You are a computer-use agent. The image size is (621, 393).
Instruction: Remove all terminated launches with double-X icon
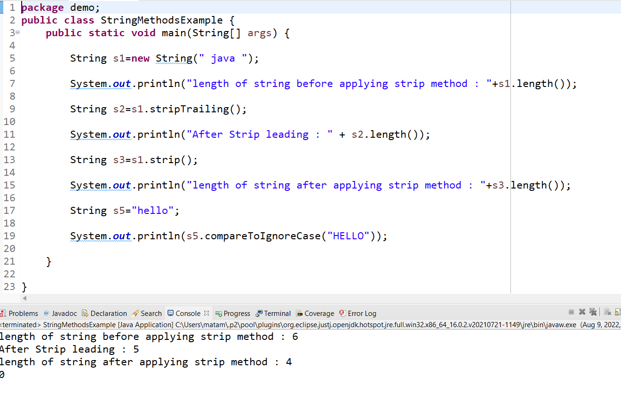point(593,312)
